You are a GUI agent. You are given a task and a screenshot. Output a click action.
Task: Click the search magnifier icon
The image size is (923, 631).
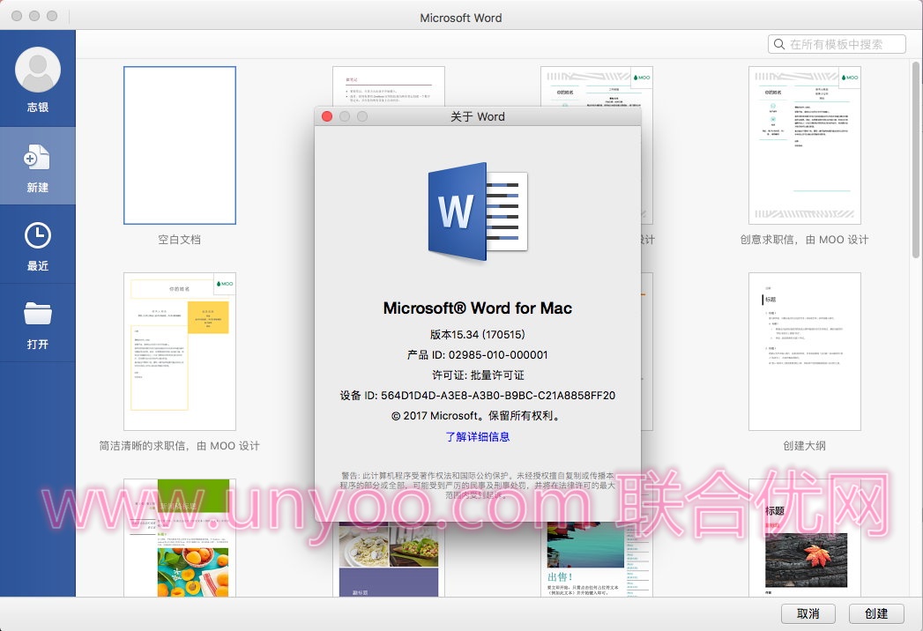[778, 44]
